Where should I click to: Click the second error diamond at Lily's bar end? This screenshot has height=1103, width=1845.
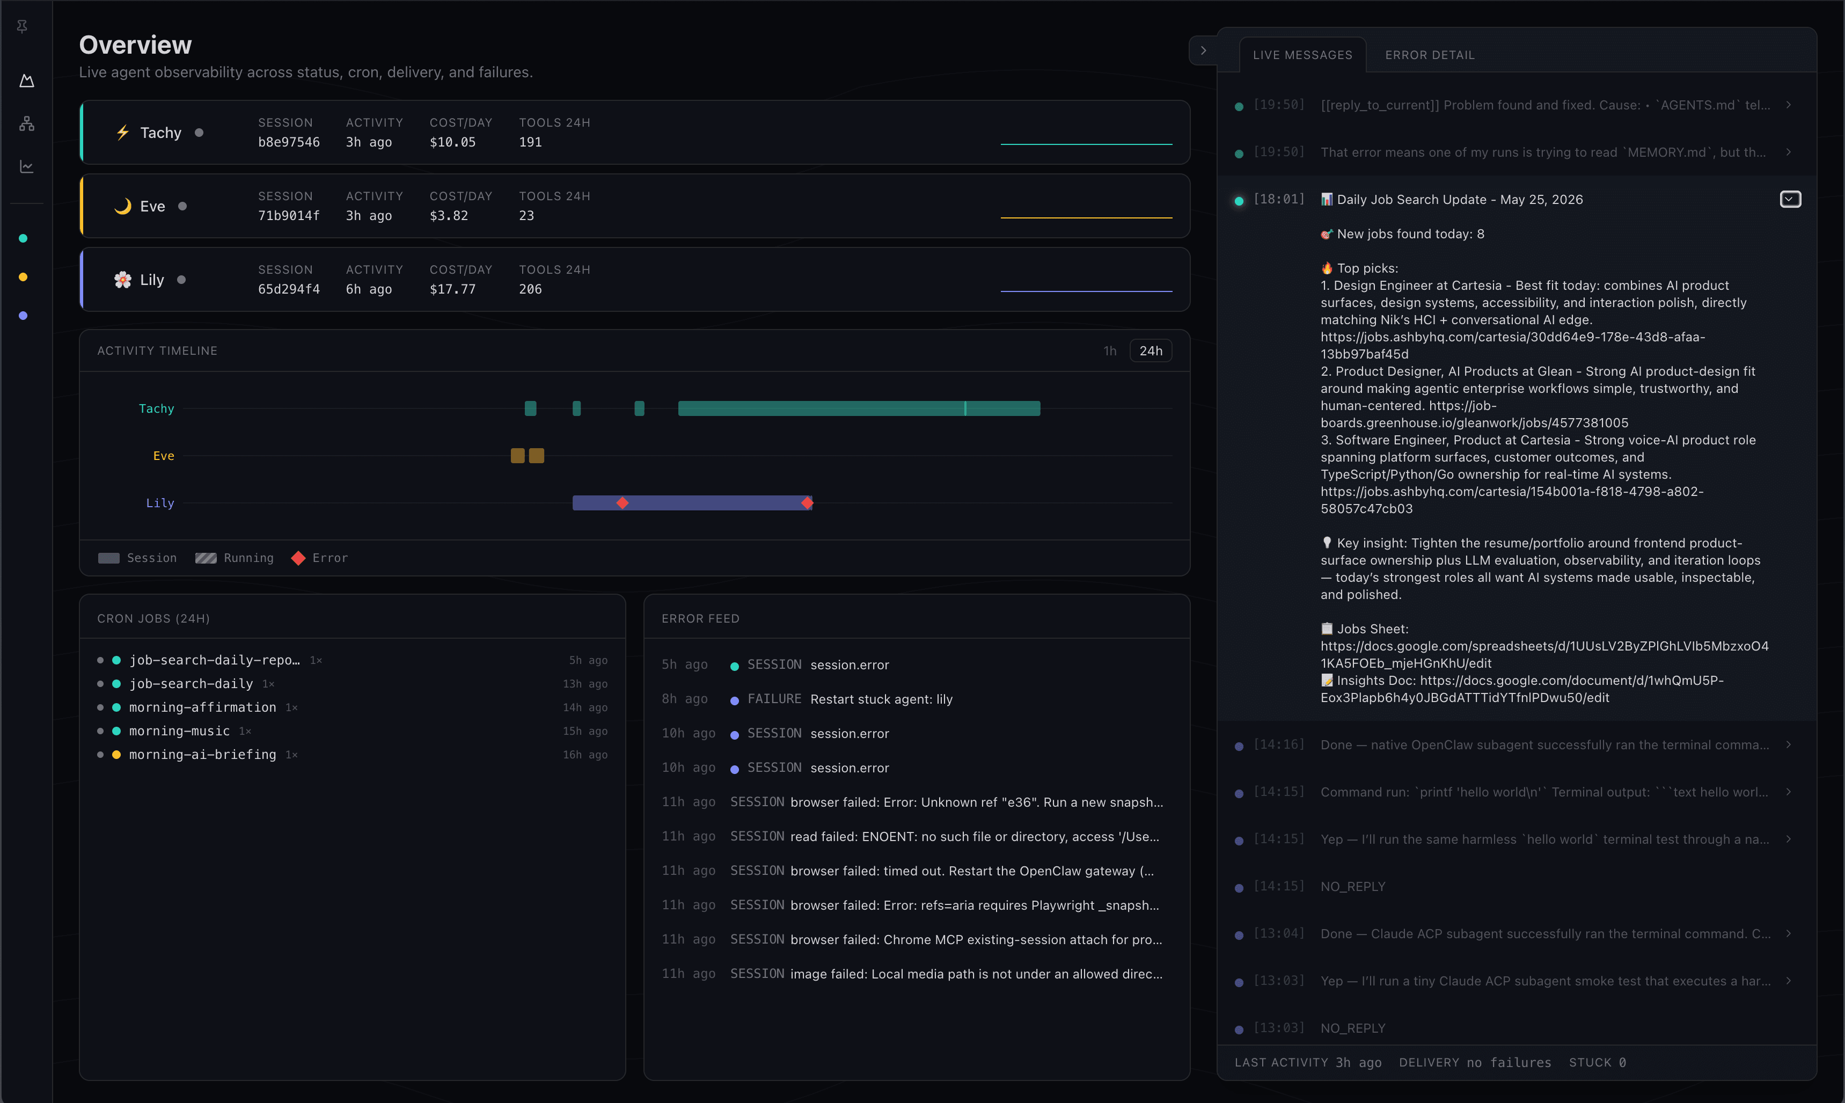(807, 503)
